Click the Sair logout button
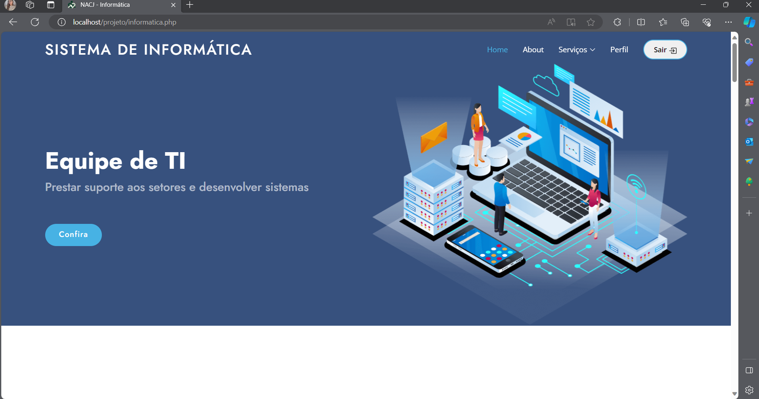The image size is (759, 399). [665, 50]
